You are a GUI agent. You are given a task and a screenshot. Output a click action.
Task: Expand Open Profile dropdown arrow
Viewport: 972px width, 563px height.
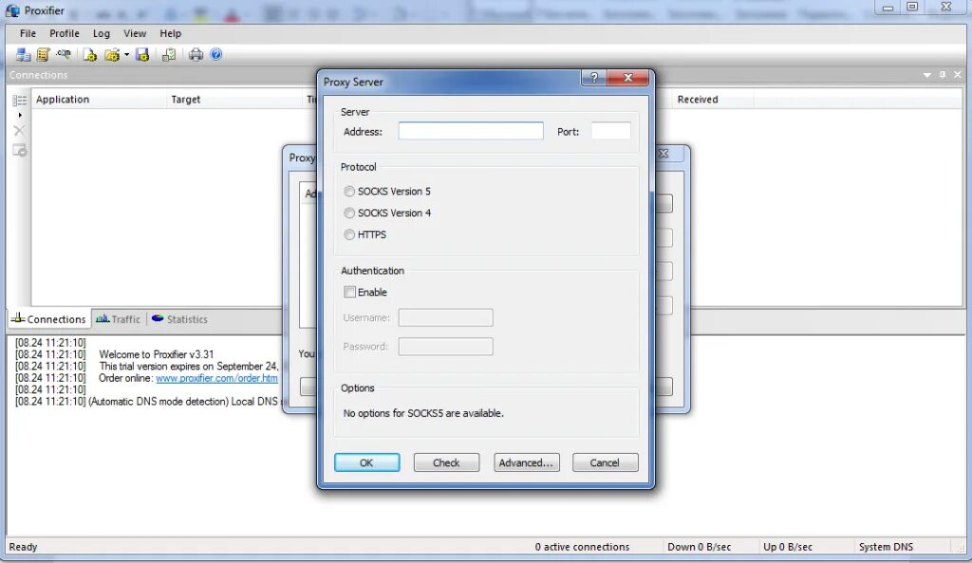pos(126,54)
